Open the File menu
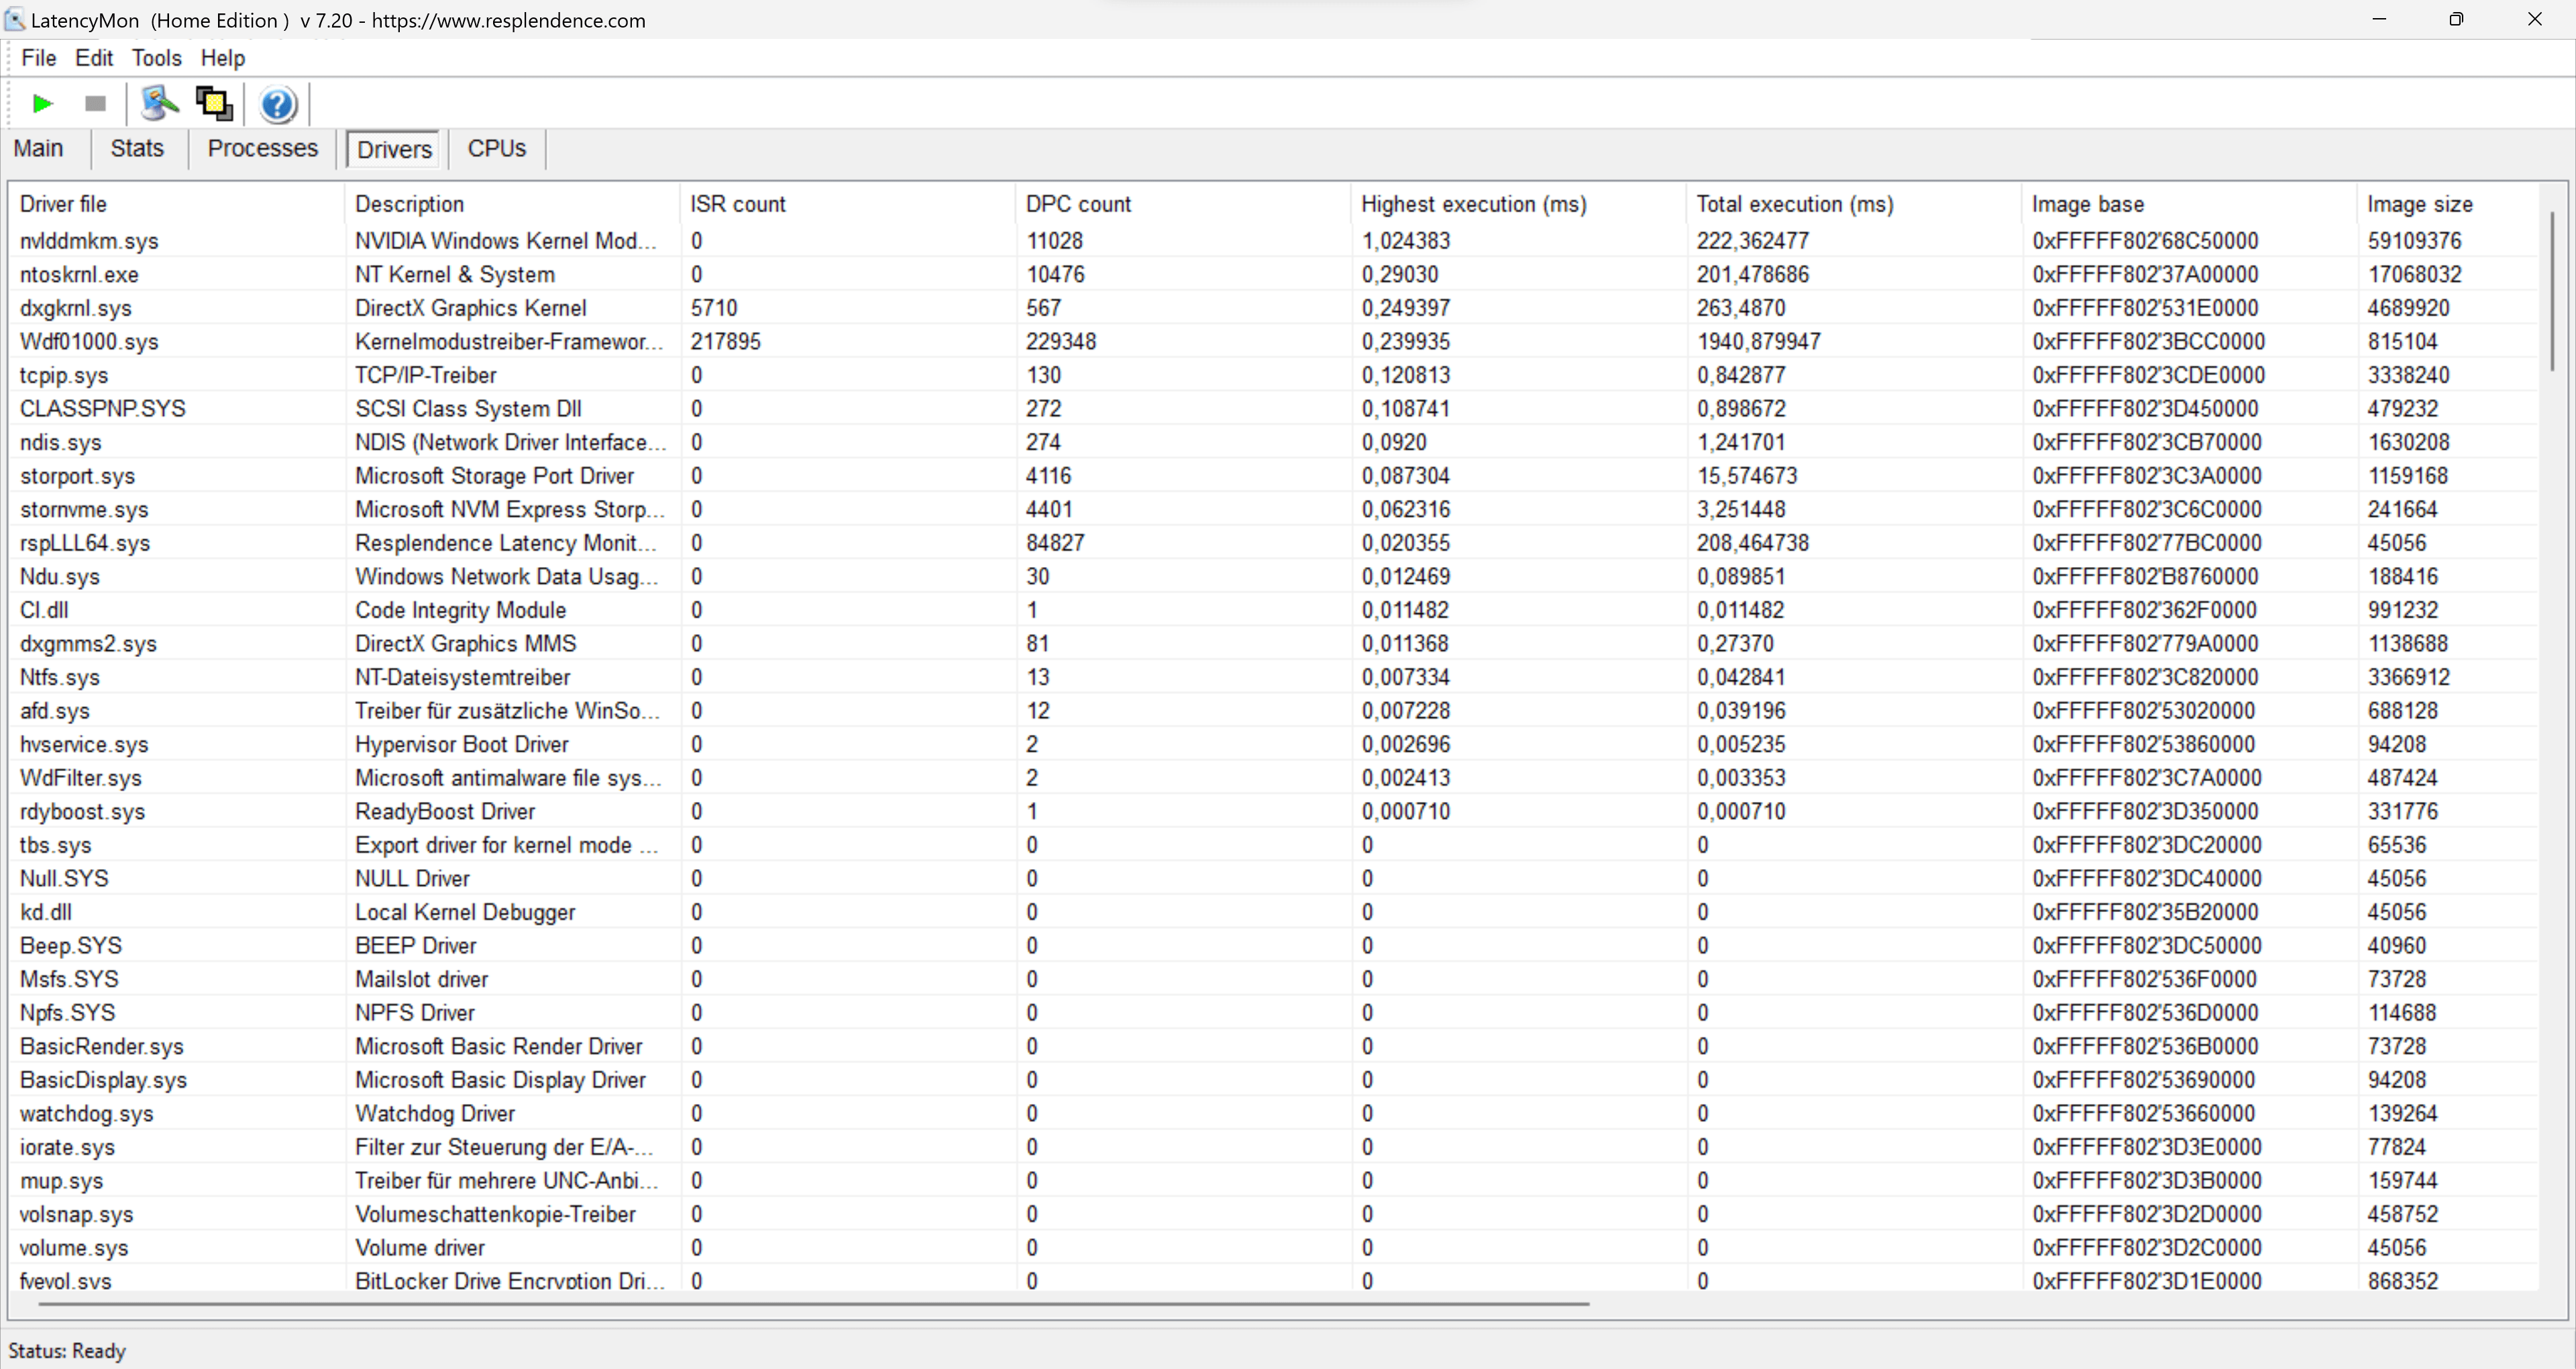This screenshot has width=2576, height=1369. (x=39, y=58)
